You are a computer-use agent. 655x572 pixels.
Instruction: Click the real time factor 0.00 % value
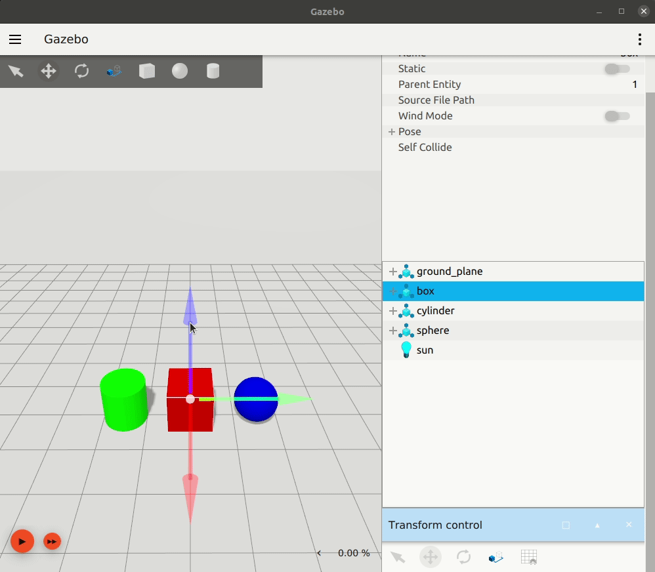pyautogui.click(x=354, y=553)
